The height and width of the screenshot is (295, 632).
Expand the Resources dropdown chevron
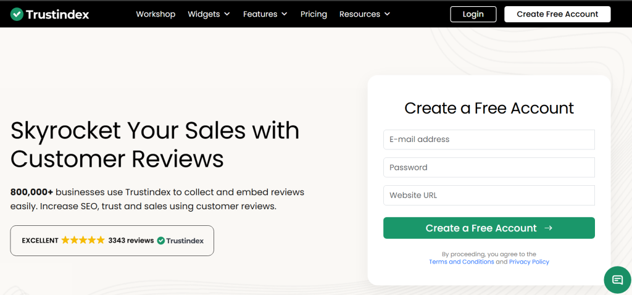point(388,14)
